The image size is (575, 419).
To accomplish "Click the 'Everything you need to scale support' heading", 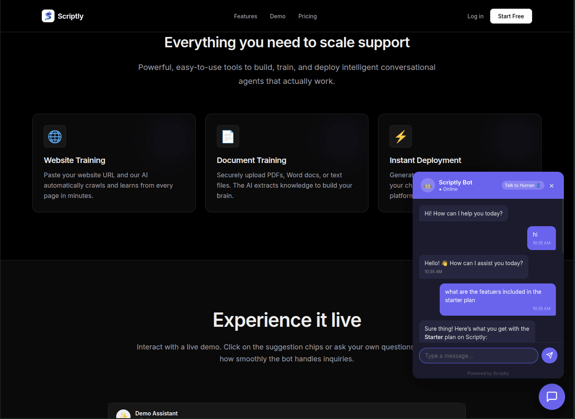I will pos(287,43).
